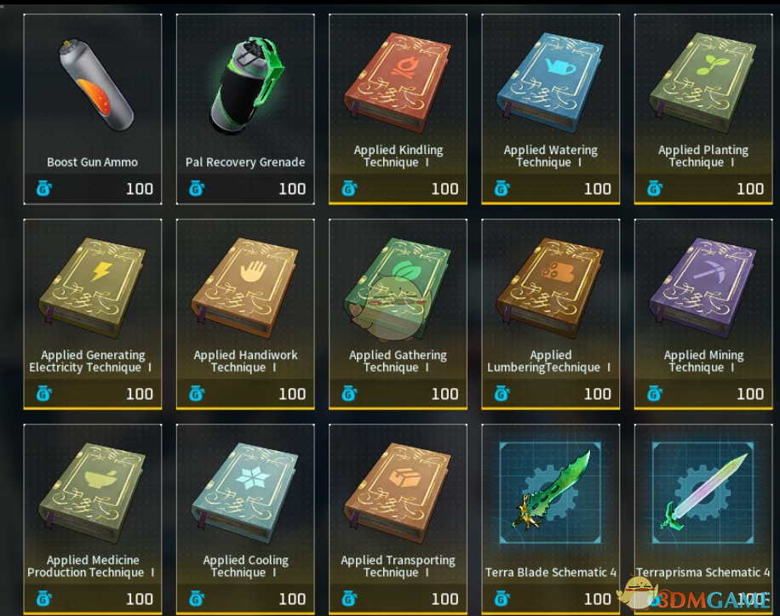Screen dimensions: 780x616
Task: Click the 100 price of Applied Mining Technique
Action: tap(750, 394)
